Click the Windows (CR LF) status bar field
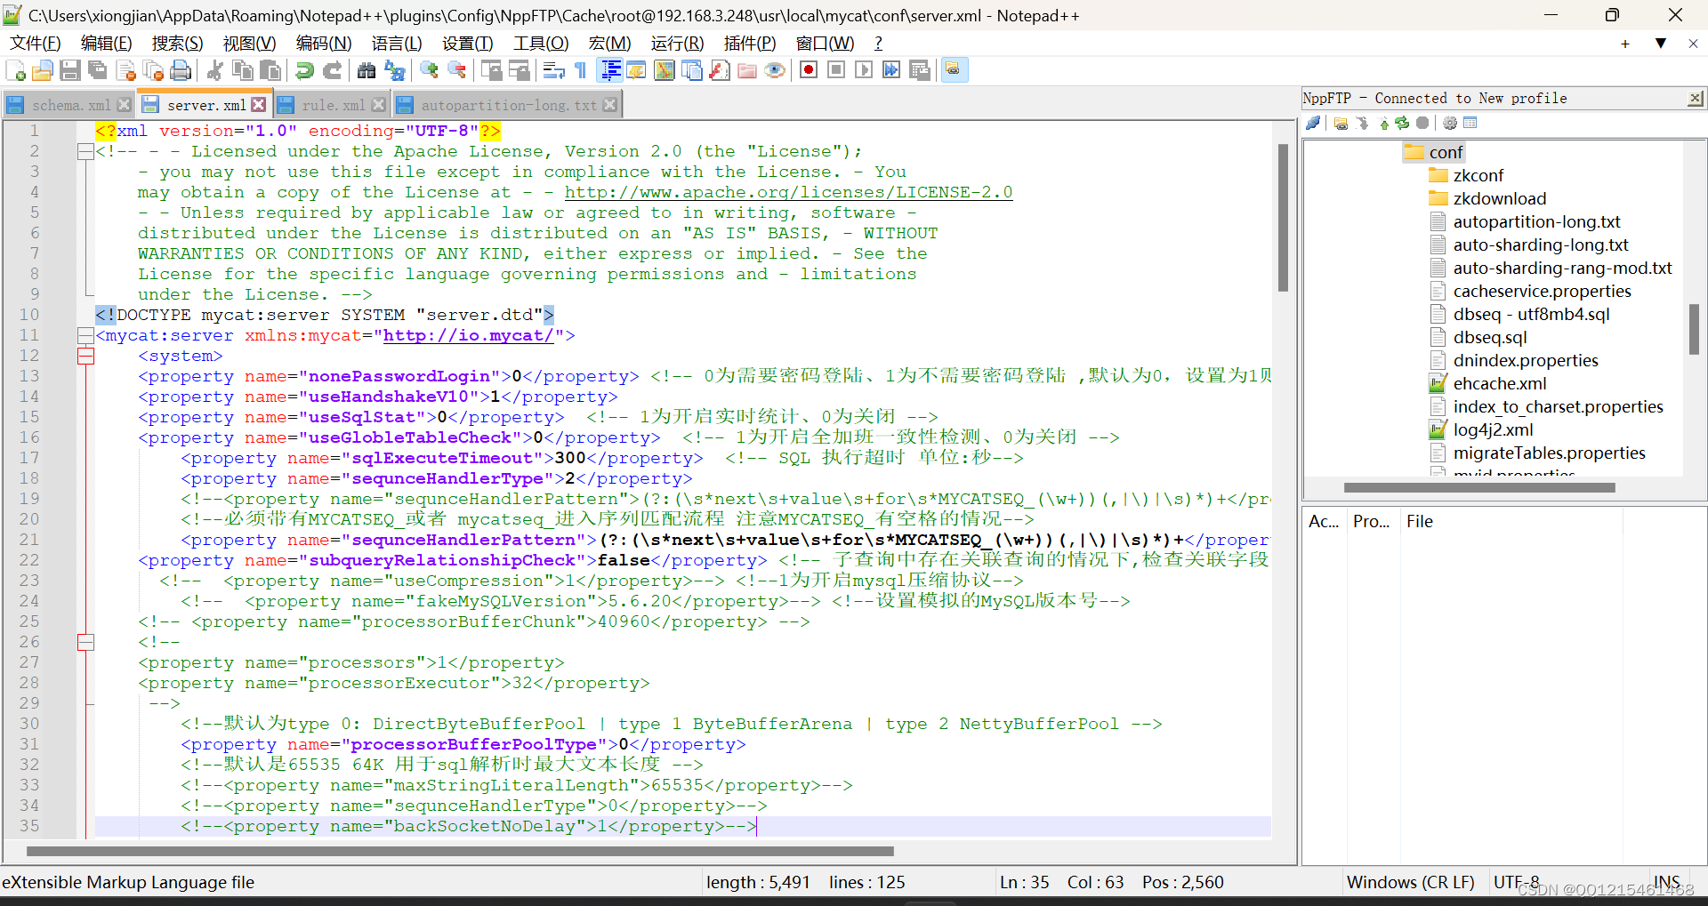The width and height of the screenshot is (1708, 906). pos(1411,882)
